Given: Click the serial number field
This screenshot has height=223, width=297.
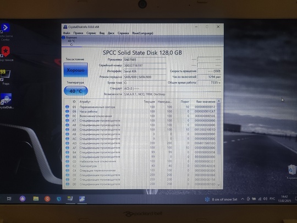Looking at the screenshot, I should (145, 66).
